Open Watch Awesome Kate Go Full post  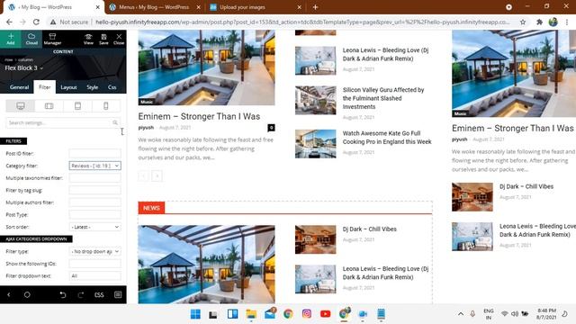(387, 138)
